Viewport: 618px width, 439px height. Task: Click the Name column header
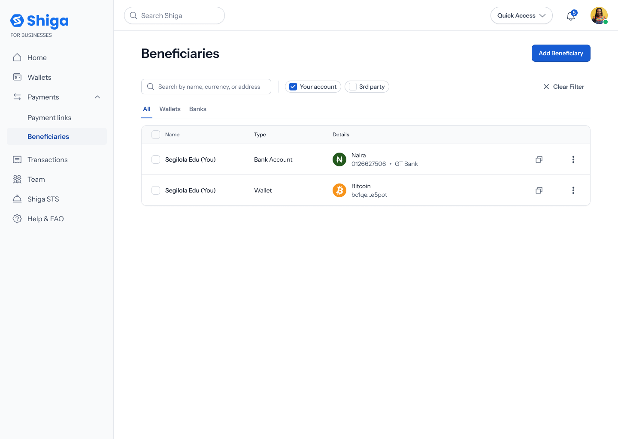coord(172,135)
